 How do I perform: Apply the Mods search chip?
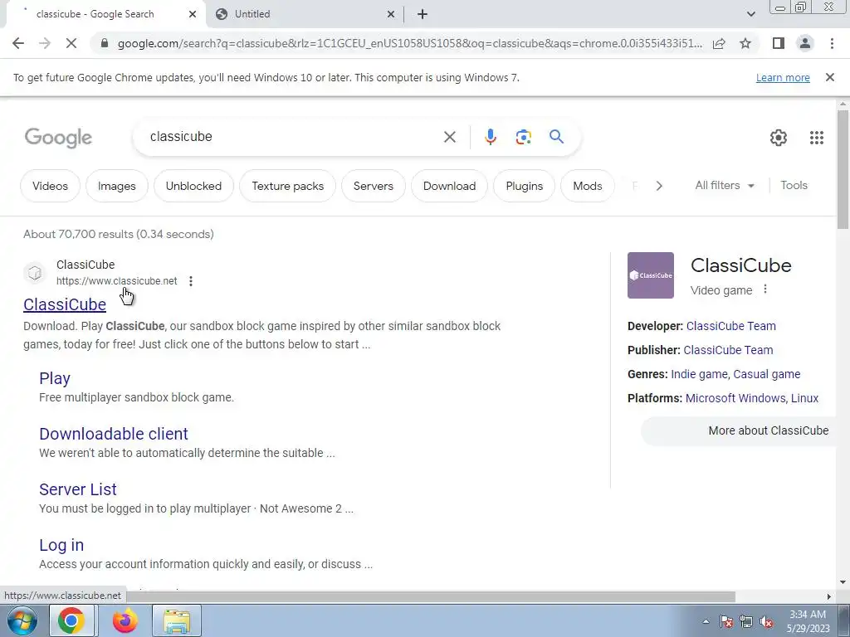588,186
